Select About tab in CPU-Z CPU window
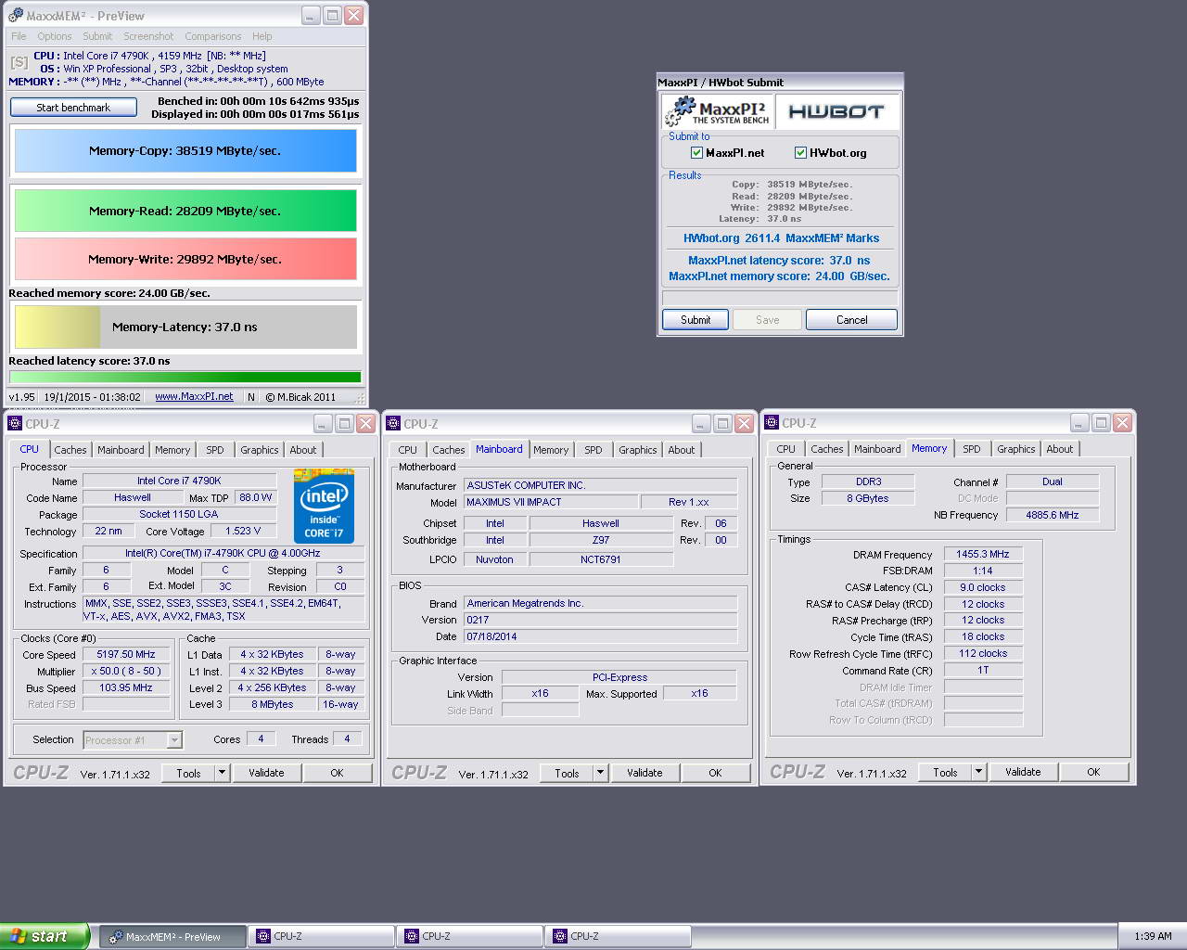Viewport: 1187px width, 950px height. [303, 450]
